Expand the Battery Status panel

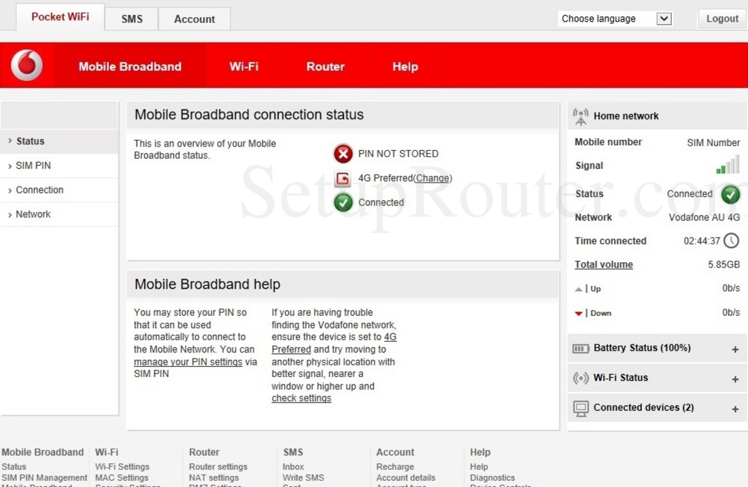(734, 348)
